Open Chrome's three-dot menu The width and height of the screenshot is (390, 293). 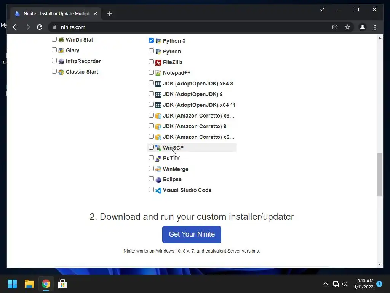point(375,27)
